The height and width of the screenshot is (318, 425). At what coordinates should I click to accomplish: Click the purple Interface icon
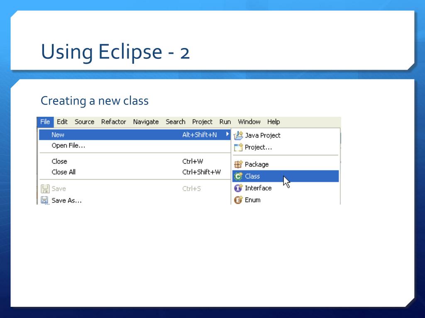[238, 188]
